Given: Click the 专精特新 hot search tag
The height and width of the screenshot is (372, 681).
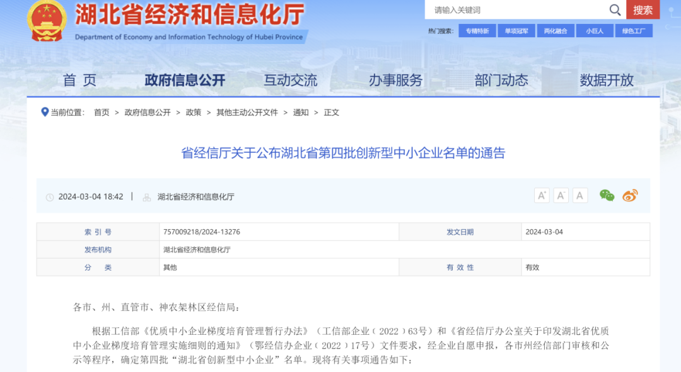Looking at the screenshot, I should 477,31.
